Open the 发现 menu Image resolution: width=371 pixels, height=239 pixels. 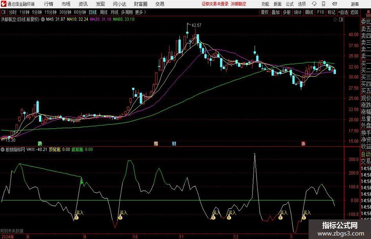101,4
